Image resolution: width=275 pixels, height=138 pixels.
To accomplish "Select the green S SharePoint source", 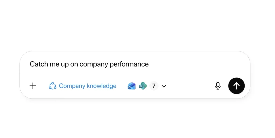I will tap(143, 86).
